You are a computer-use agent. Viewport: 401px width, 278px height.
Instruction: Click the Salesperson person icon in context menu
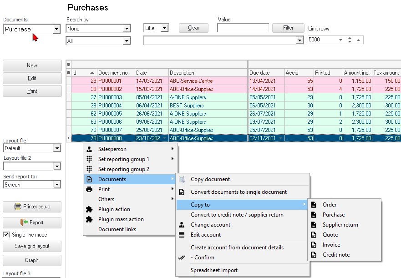point(90,149)
